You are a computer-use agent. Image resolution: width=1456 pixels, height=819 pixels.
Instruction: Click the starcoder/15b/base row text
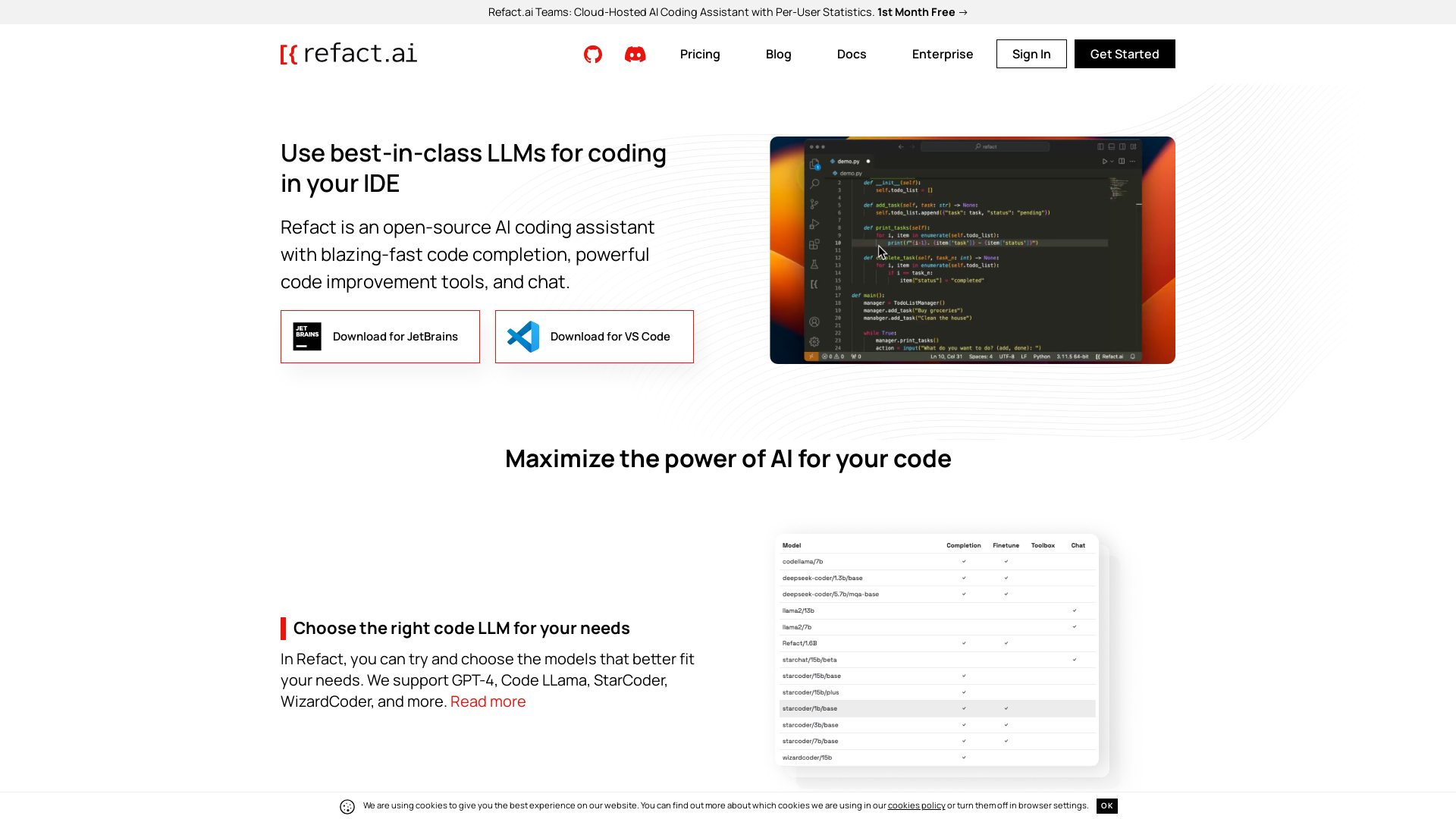811,676
